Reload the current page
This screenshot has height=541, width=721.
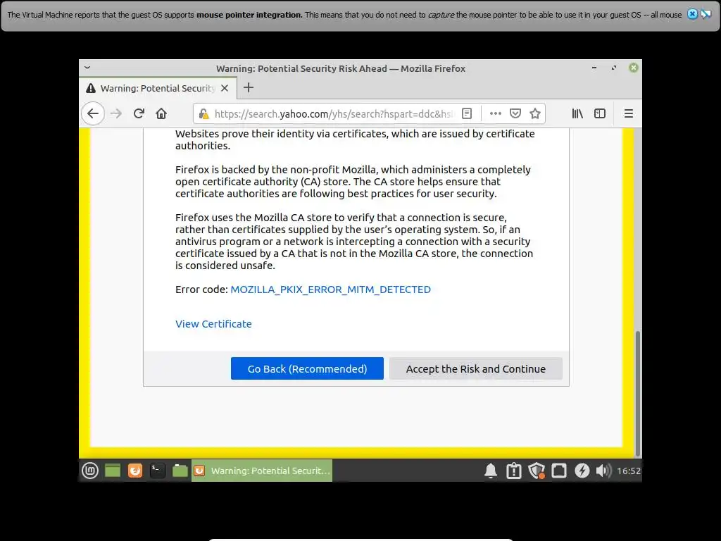click(x=139, y=113)
